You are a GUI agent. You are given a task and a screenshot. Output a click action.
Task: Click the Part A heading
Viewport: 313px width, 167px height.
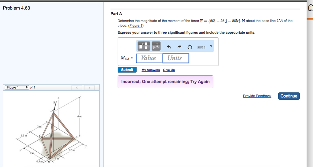coord(116,14)
